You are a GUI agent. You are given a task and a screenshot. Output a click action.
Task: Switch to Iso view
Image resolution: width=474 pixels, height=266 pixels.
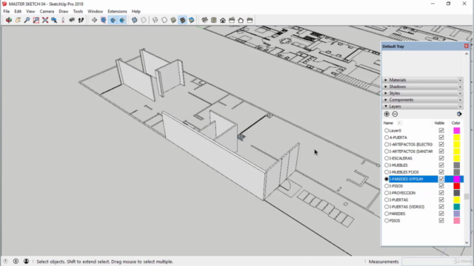pos(204,20)
